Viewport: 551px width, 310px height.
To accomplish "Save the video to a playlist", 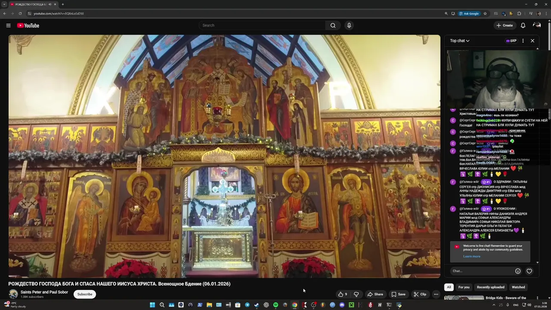I will 398,294.
